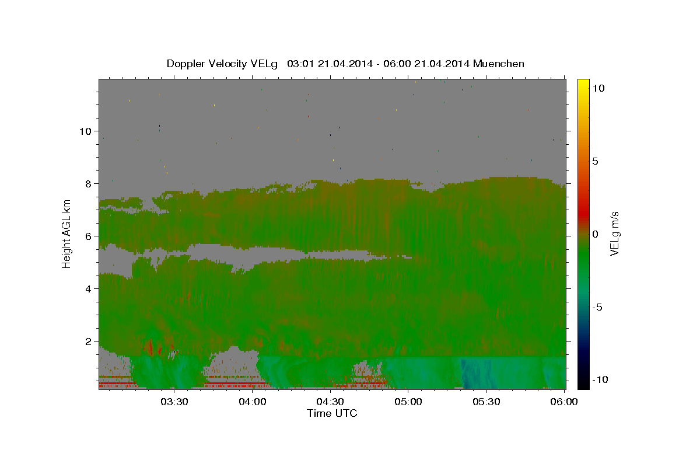Click the colorbar value -5 label

coord(596,307)
